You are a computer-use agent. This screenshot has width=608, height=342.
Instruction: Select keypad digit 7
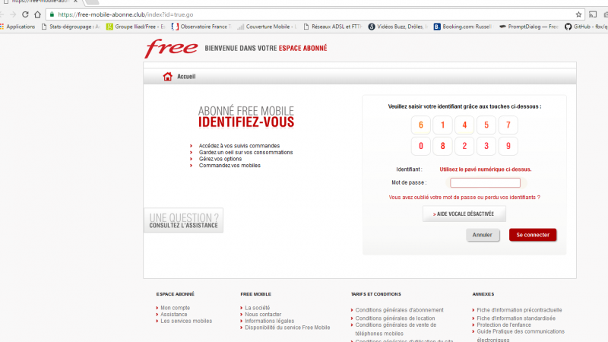tap(508, 125)
